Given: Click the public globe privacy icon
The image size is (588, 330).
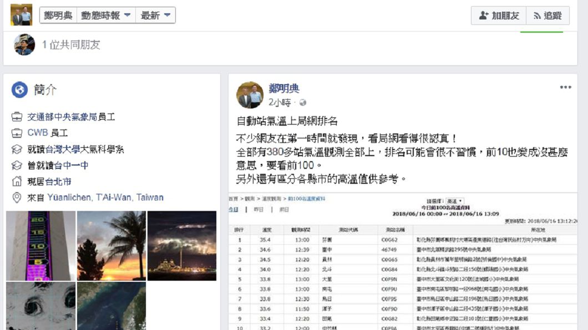Looking at the screenshot, I should 303,102.
